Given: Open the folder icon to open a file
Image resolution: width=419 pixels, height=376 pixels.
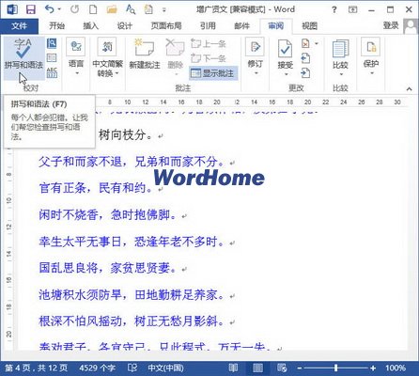Looking at the screenshot, I should pos(112,9).
